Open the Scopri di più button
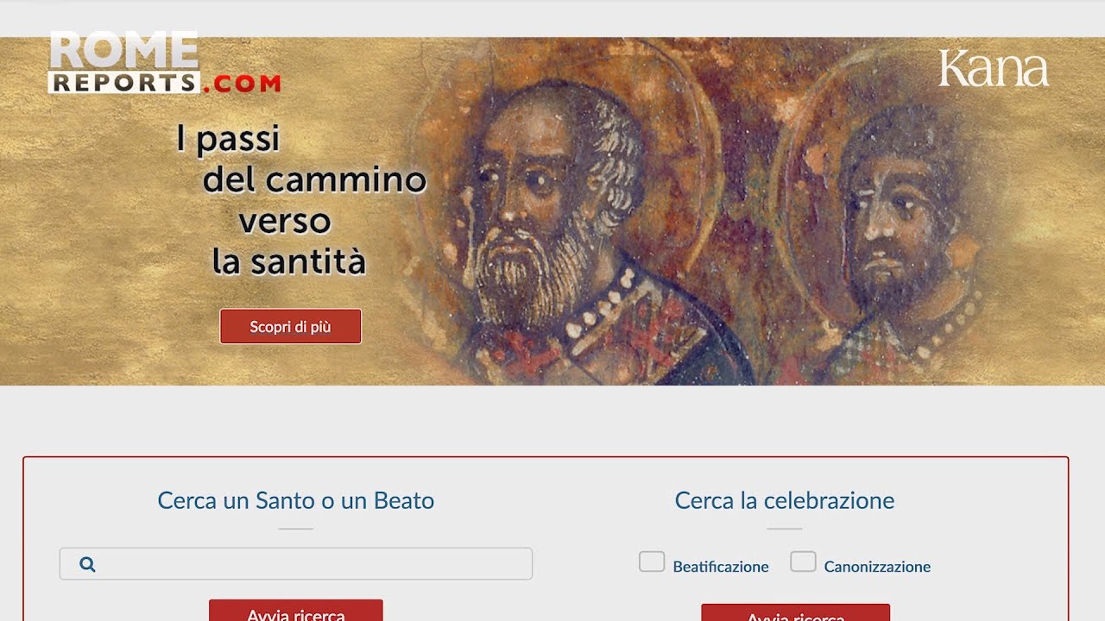Screen dimensions: 1105x621 pos(290,327)
